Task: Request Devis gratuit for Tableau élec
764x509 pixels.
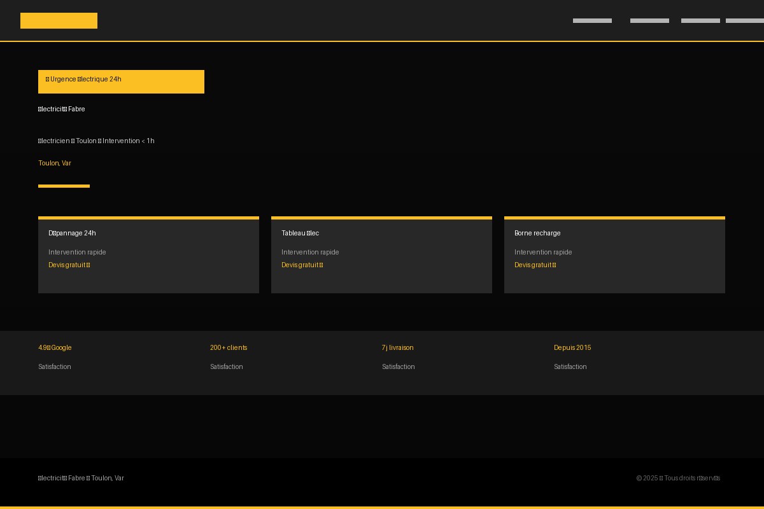Action: (302, 265)
